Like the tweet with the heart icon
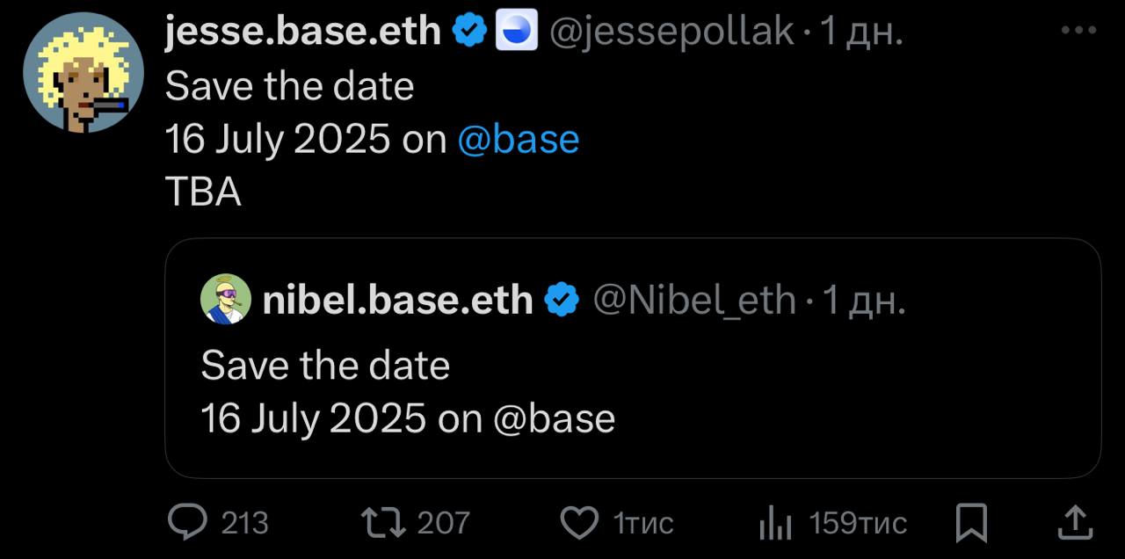Screen dimensions: 1125x559 (579, 523)
